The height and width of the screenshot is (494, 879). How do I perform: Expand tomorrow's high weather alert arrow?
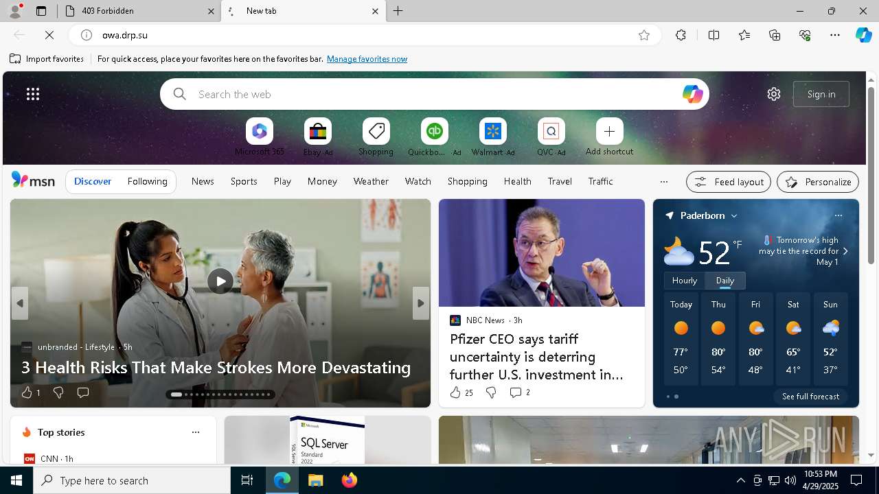pos(845,251)
